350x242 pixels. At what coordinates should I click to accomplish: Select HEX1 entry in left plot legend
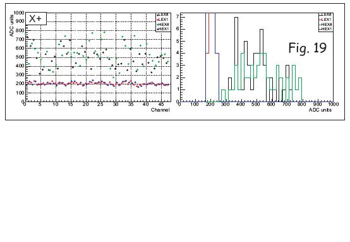point(163,29)
